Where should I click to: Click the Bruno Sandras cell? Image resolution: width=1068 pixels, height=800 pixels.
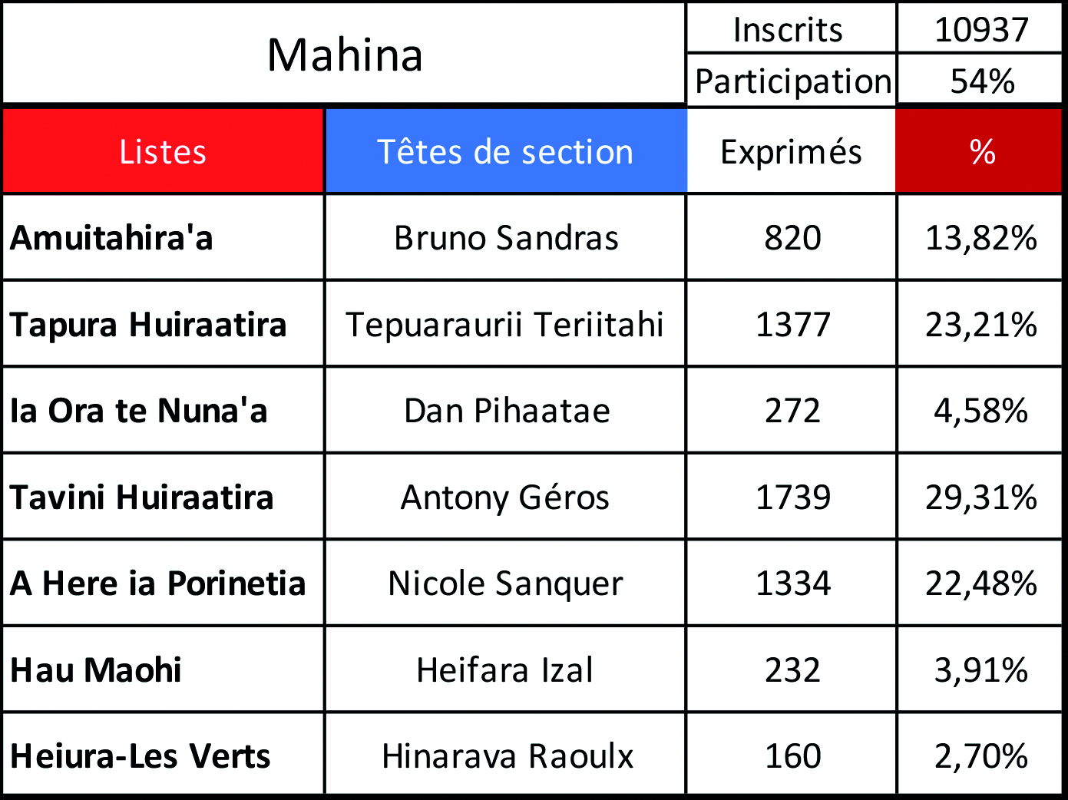tap(506, 238)
